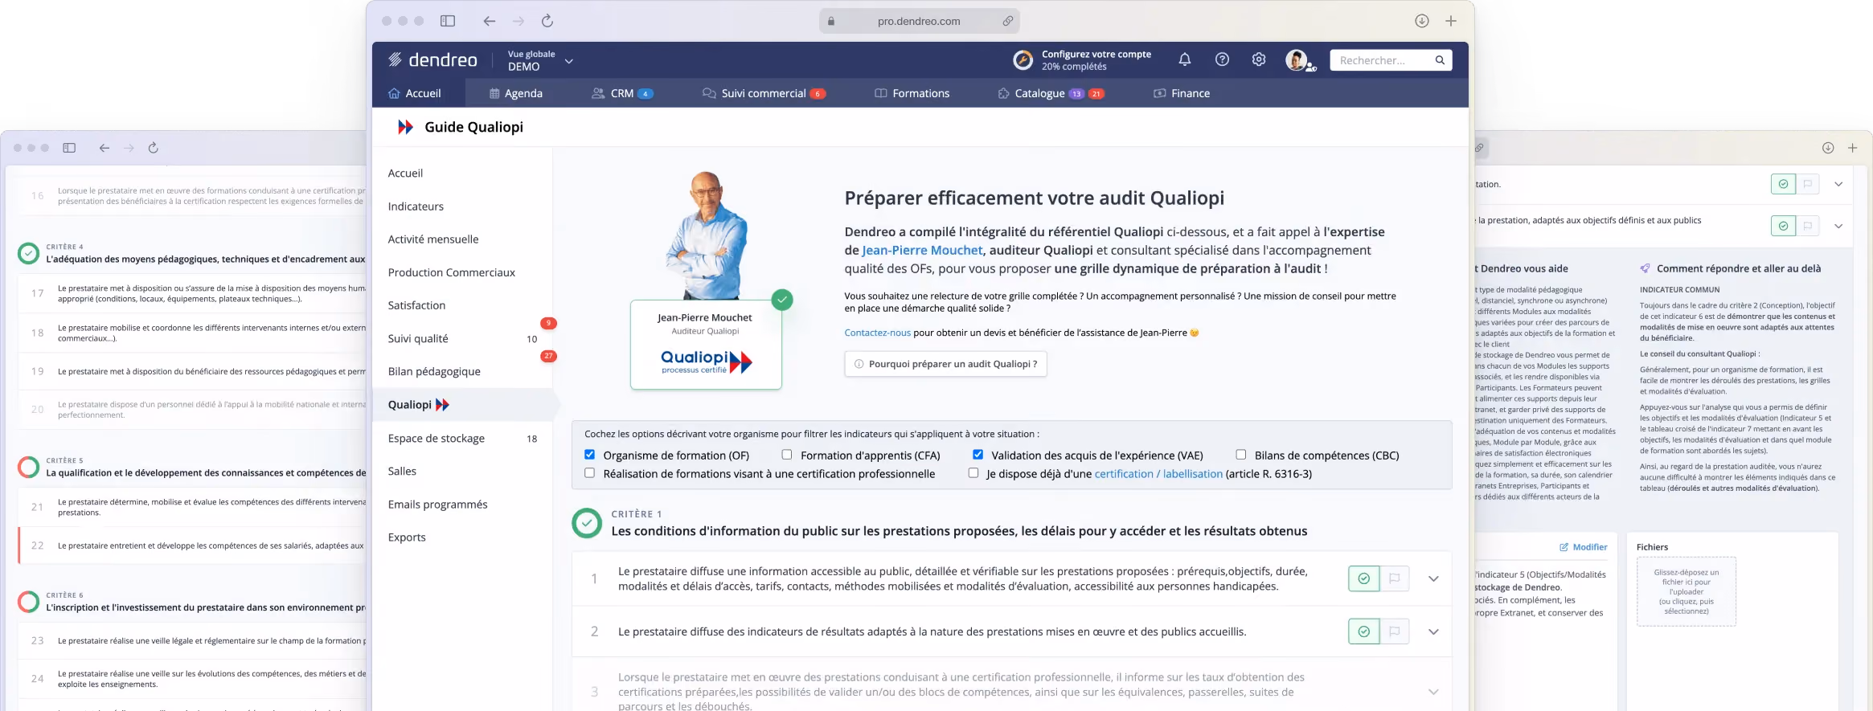Toggle sidebar in left background window
This screenshot has height=711, width=1873.
coord(69,148)
